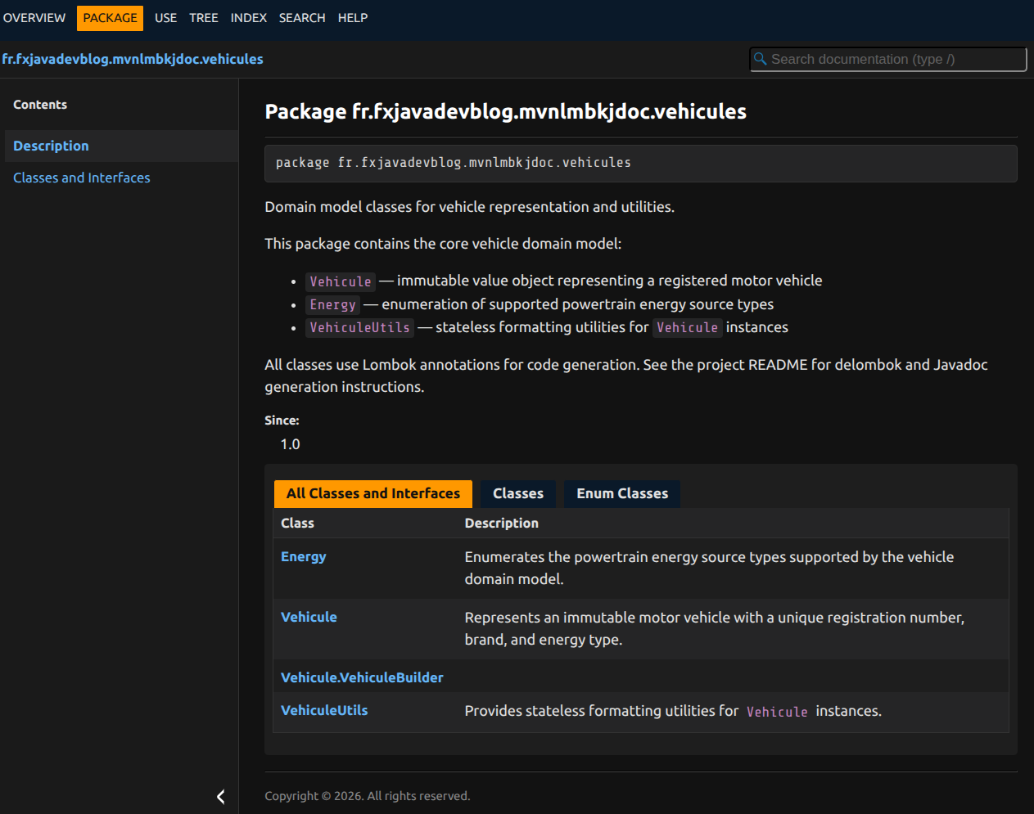This screenshot has height=814, width=1034.
Task: Go to the TREE navigation page
Action: pos(204,18)
